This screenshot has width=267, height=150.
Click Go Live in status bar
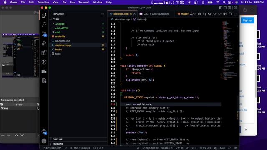(205, 148)
